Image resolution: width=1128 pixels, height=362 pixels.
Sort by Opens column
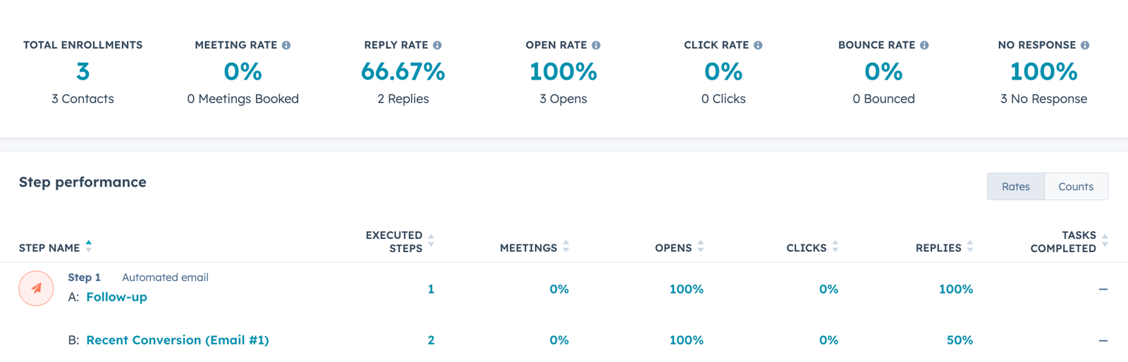coord(673,248)
